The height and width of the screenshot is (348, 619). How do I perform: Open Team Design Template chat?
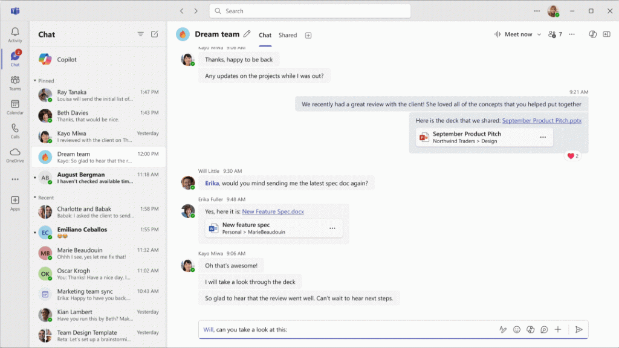click(99, 335)
